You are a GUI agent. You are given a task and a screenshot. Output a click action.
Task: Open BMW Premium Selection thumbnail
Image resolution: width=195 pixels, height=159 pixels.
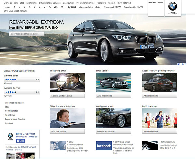point(67,118)
